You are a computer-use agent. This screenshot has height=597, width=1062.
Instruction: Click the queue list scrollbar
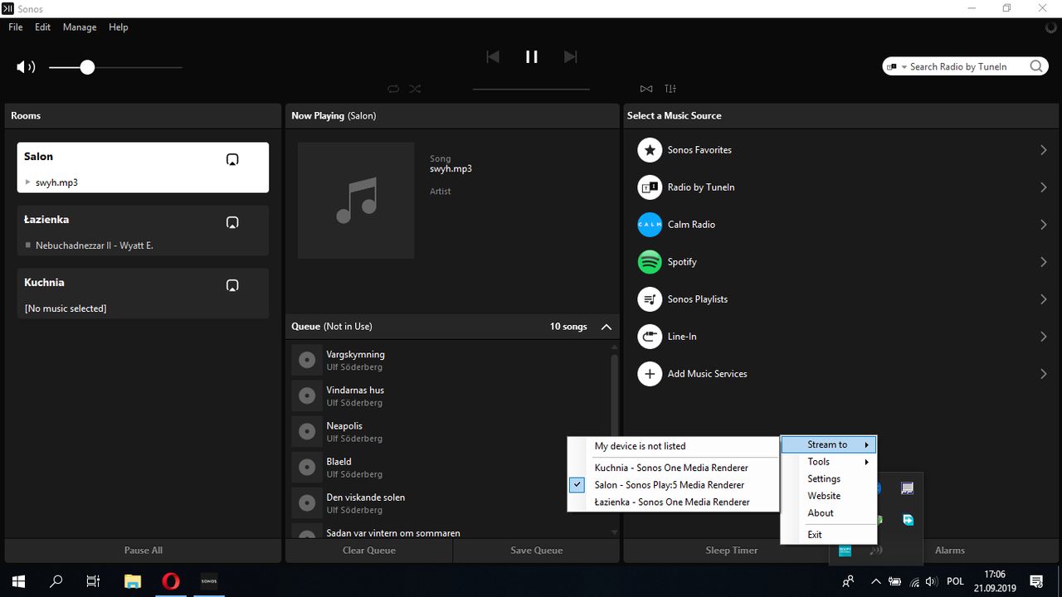(x=615, y=396)
